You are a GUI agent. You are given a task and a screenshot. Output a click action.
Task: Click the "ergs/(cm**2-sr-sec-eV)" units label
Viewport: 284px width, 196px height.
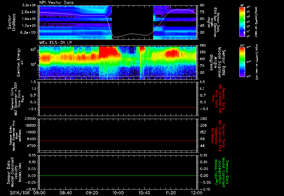(257, 62)
